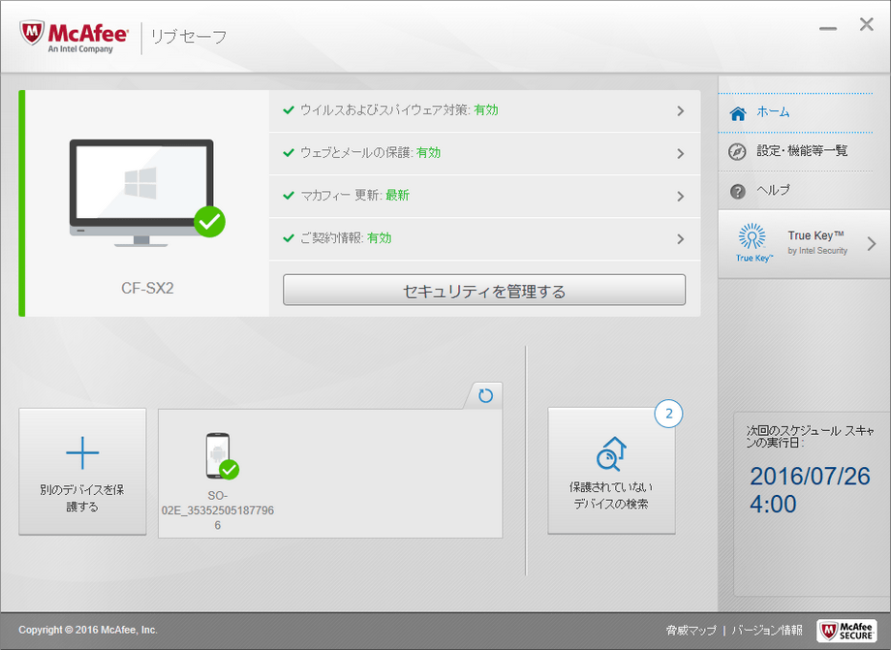Click the compass icon for 設定・機能等一覧
Screen dimensions: 891x650
point(738,152)
